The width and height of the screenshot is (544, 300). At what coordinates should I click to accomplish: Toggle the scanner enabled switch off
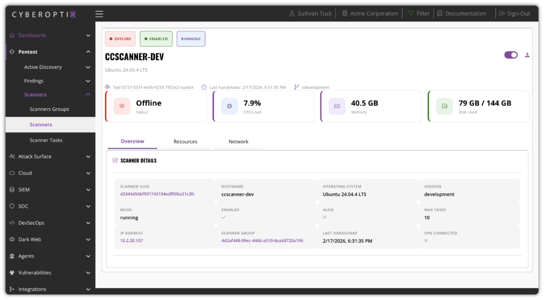(x=511, y=55)
